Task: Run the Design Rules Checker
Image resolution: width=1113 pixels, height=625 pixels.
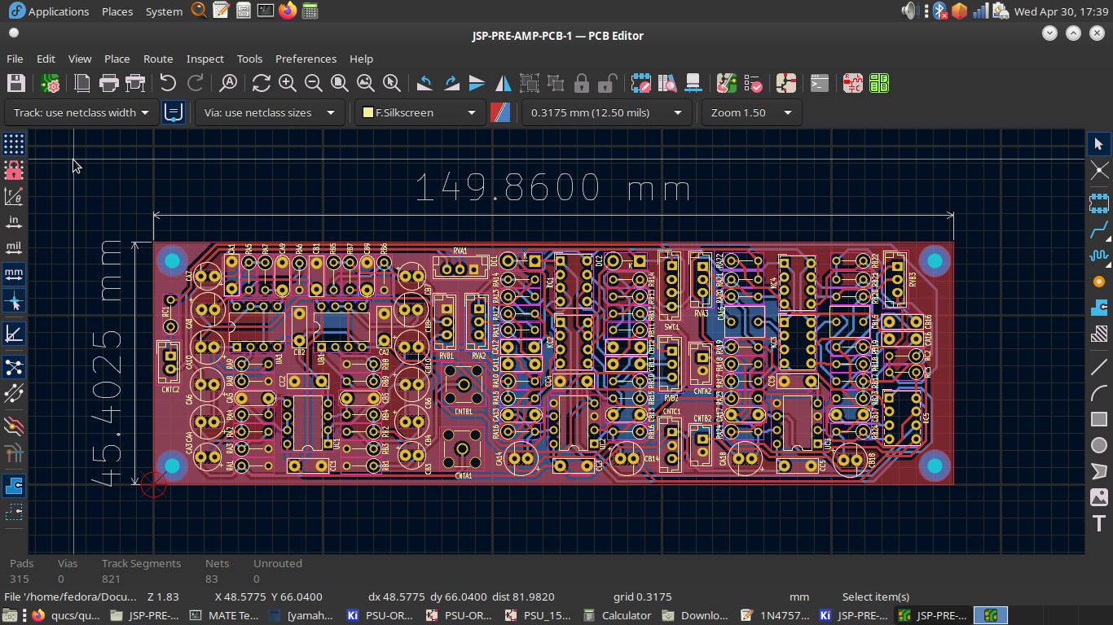Action: pyautogui.click(x=753, y=83)
